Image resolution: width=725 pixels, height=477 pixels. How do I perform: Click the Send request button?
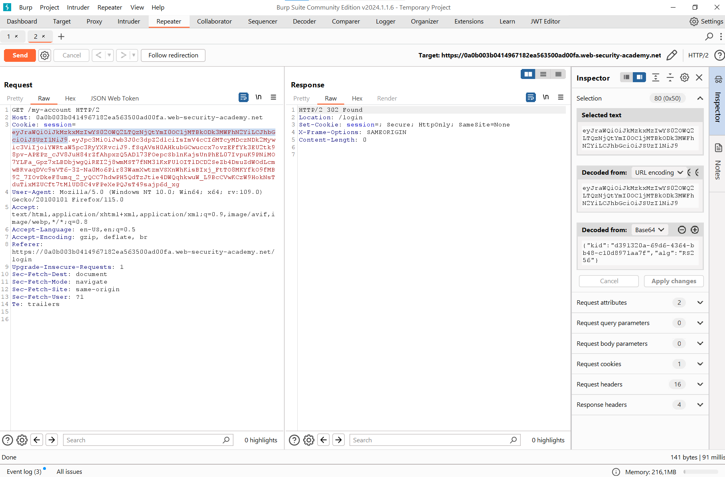(x=20, y=55)
